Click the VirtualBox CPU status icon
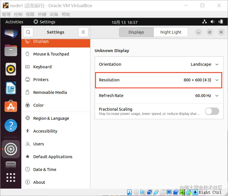This screenshot has width=228, height=196. (182, 192)
